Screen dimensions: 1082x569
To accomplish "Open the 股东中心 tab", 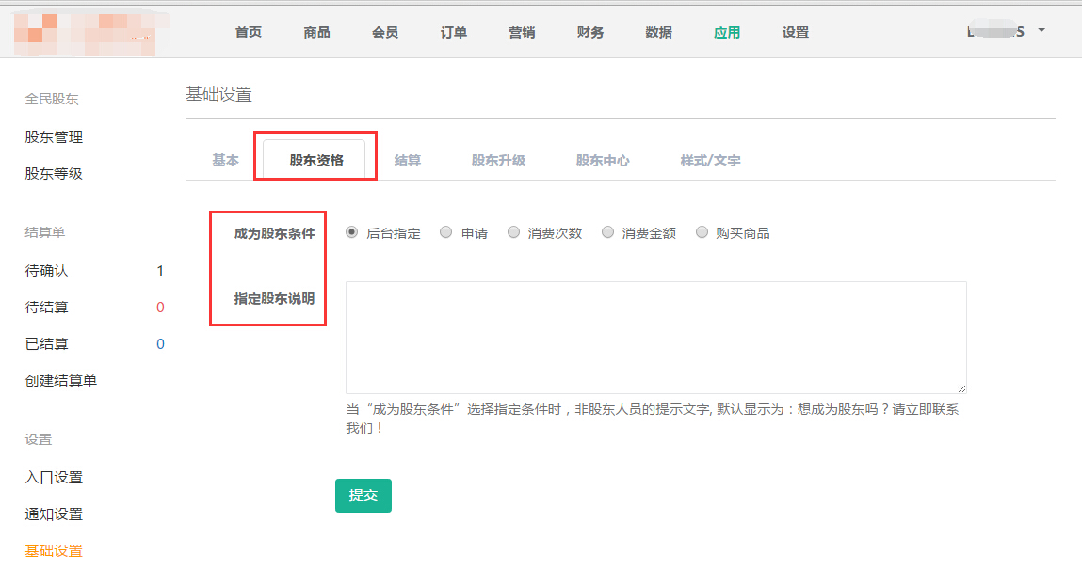I will pyautogui.click(x=603, y=160).
